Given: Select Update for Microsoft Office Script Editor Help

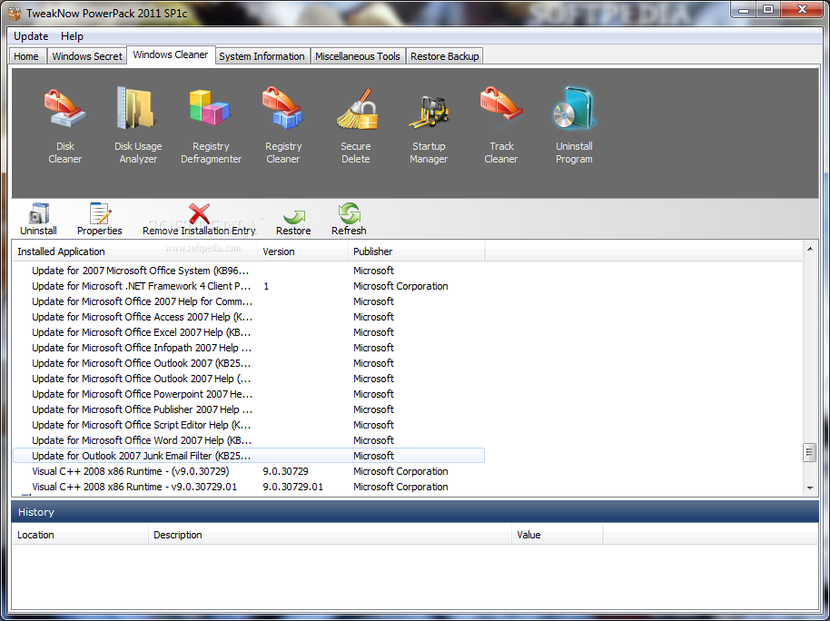Looking at the screenshot, I should pyautogui.click(x=248, y=425).
